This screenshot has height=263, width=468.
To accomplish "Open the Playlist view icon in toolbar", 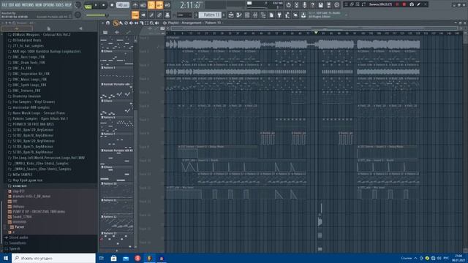I will [231, 15].
